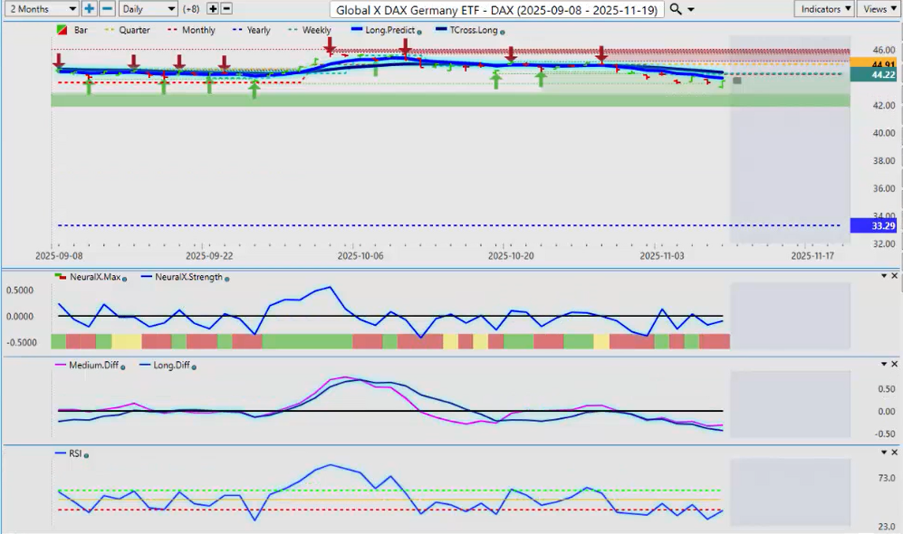Click the black plus button beside (+8)

coord(213,9)
